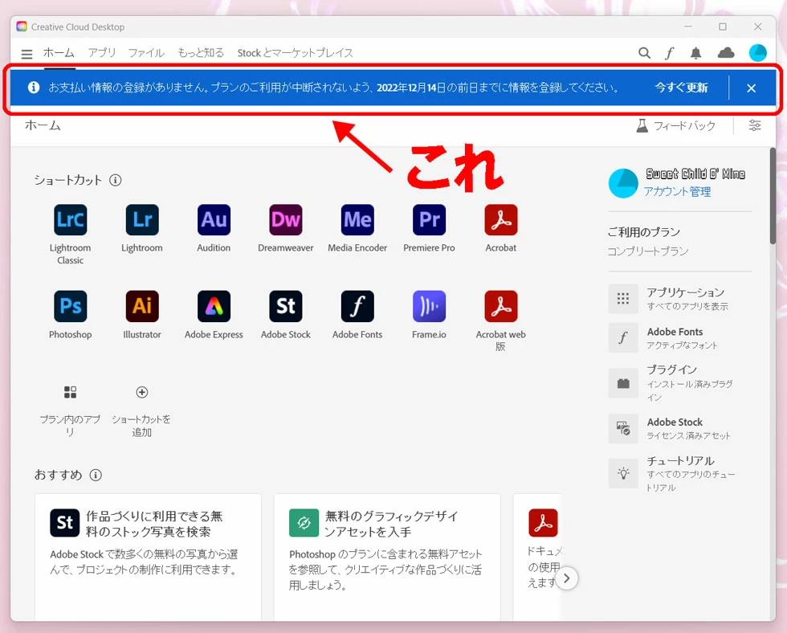Dismiss the blue payment banner
The width and height of the screenshot is (787, 633).
[751, 88]
